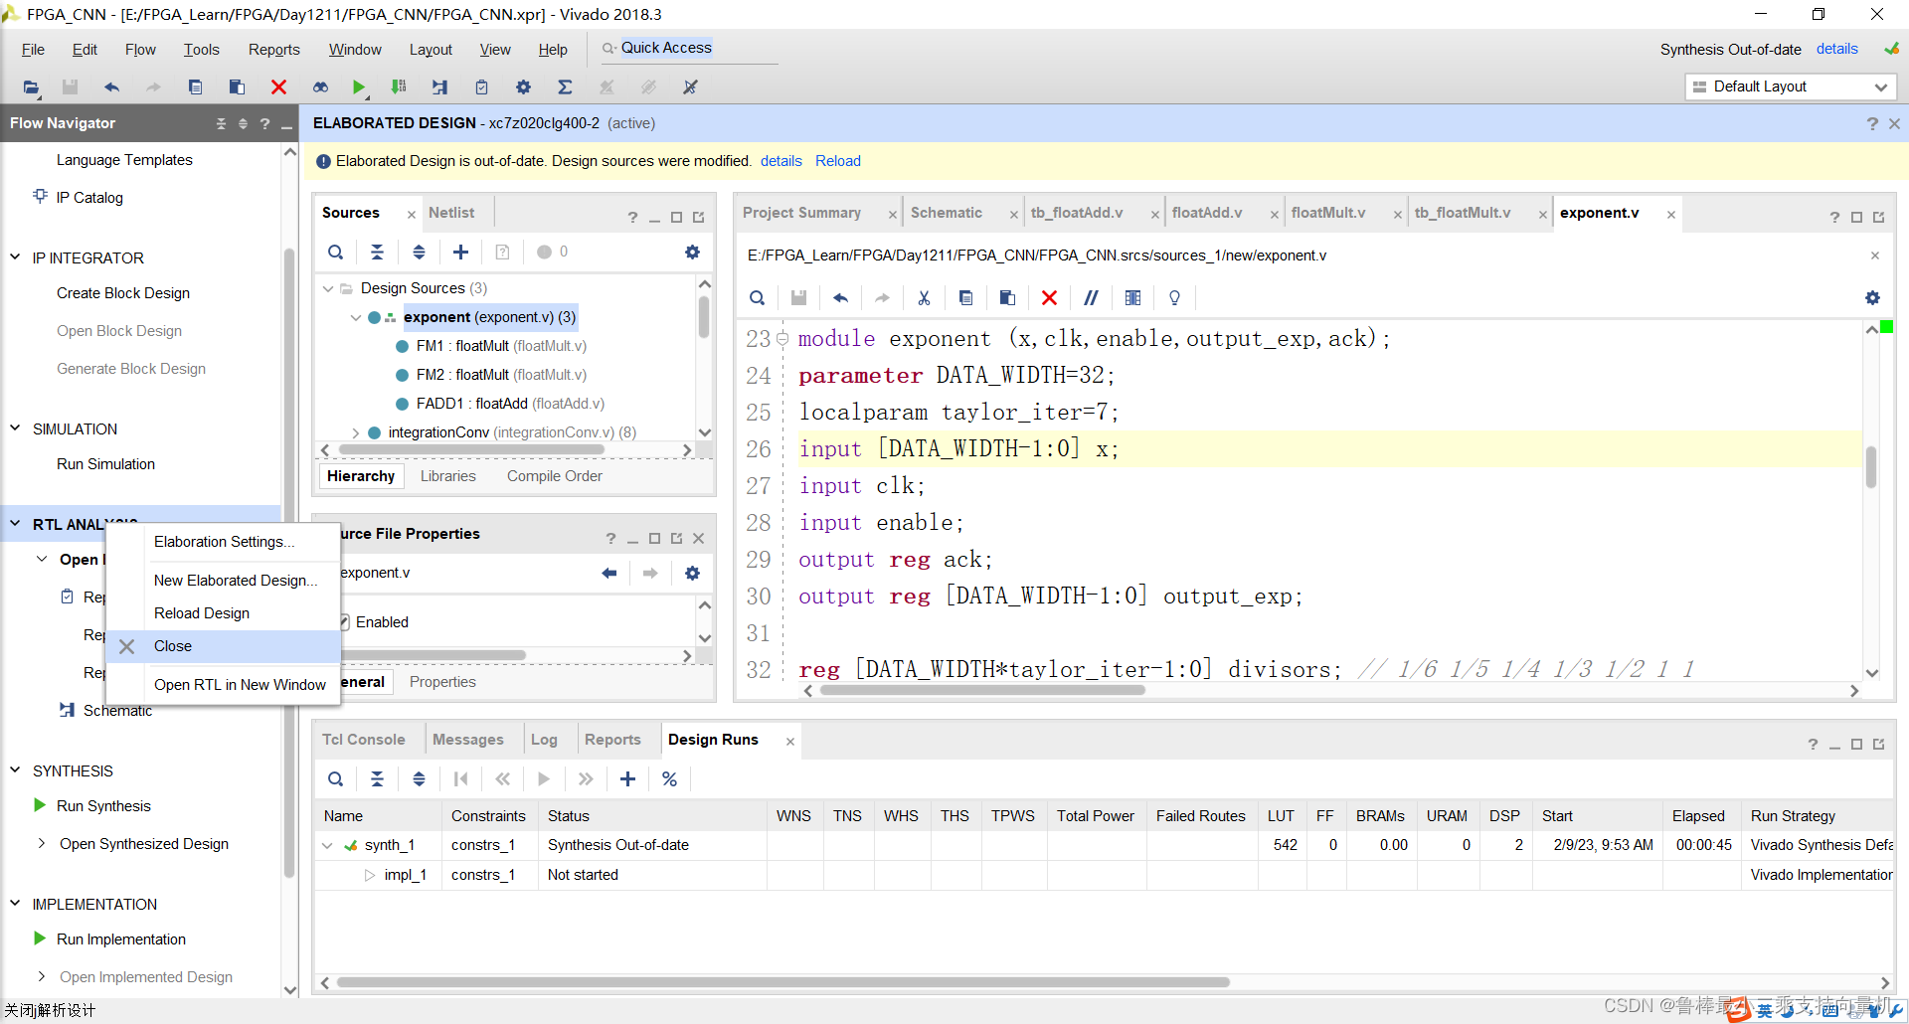
Task: Collapse all in Sources panel toolbar
Action: (377, 253)
